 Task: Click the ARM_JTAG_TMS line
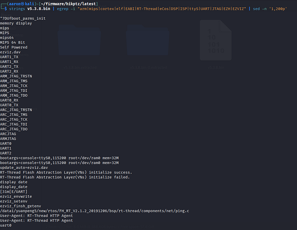pyautogui.click(x=14, y=81)
